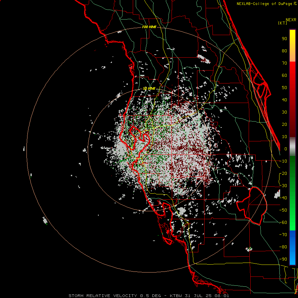The image size is (298, 298).
Task: Click the 60 value on the velocity scale
Action: (284, 75)
